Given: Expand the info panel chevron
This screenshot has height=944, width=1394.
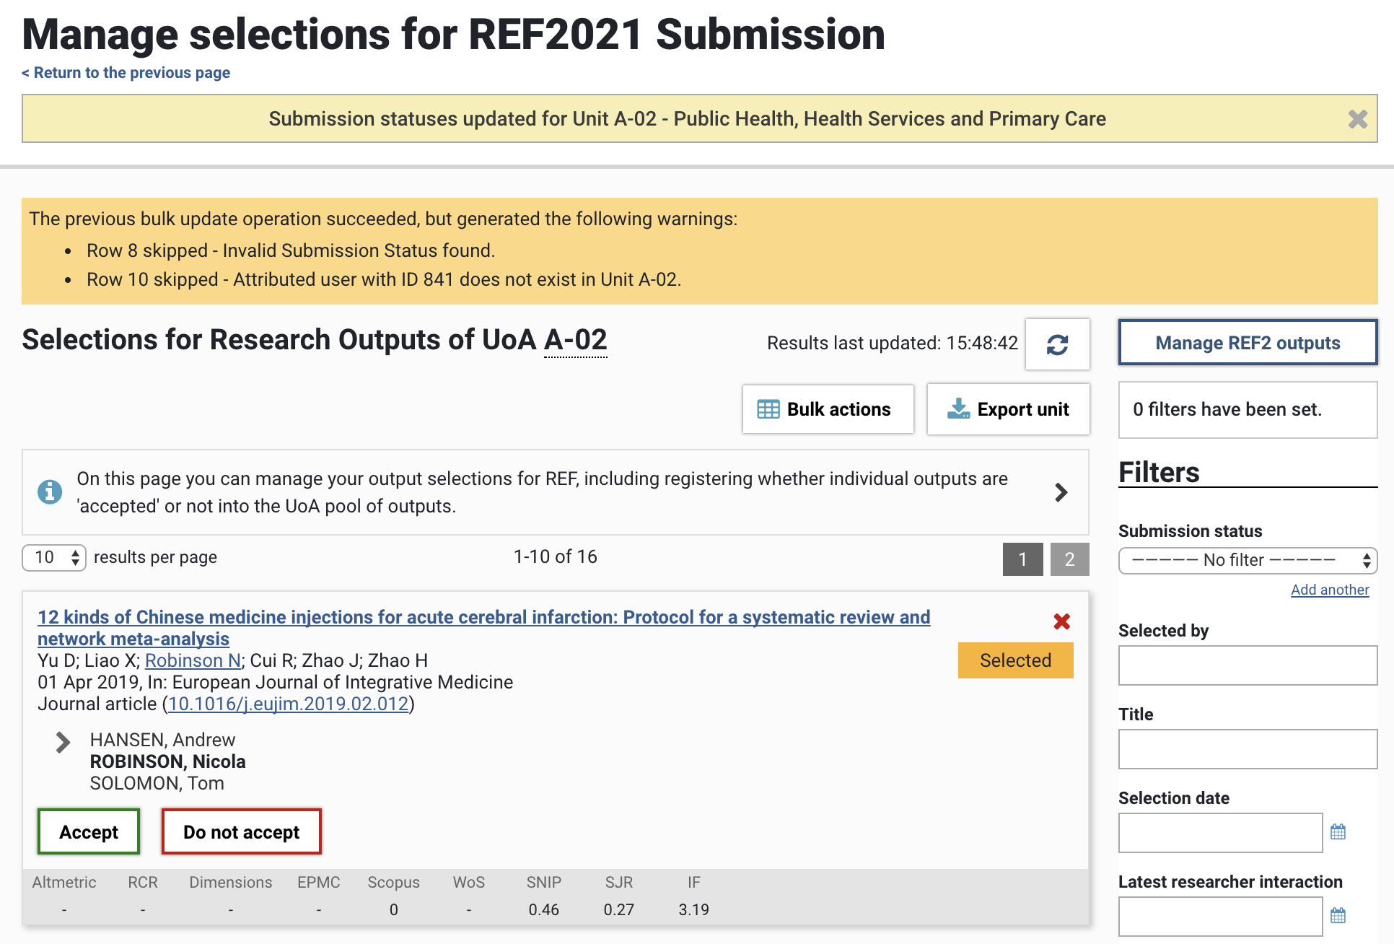Looking at the screenshot, I should click(x=1061, y=492).
